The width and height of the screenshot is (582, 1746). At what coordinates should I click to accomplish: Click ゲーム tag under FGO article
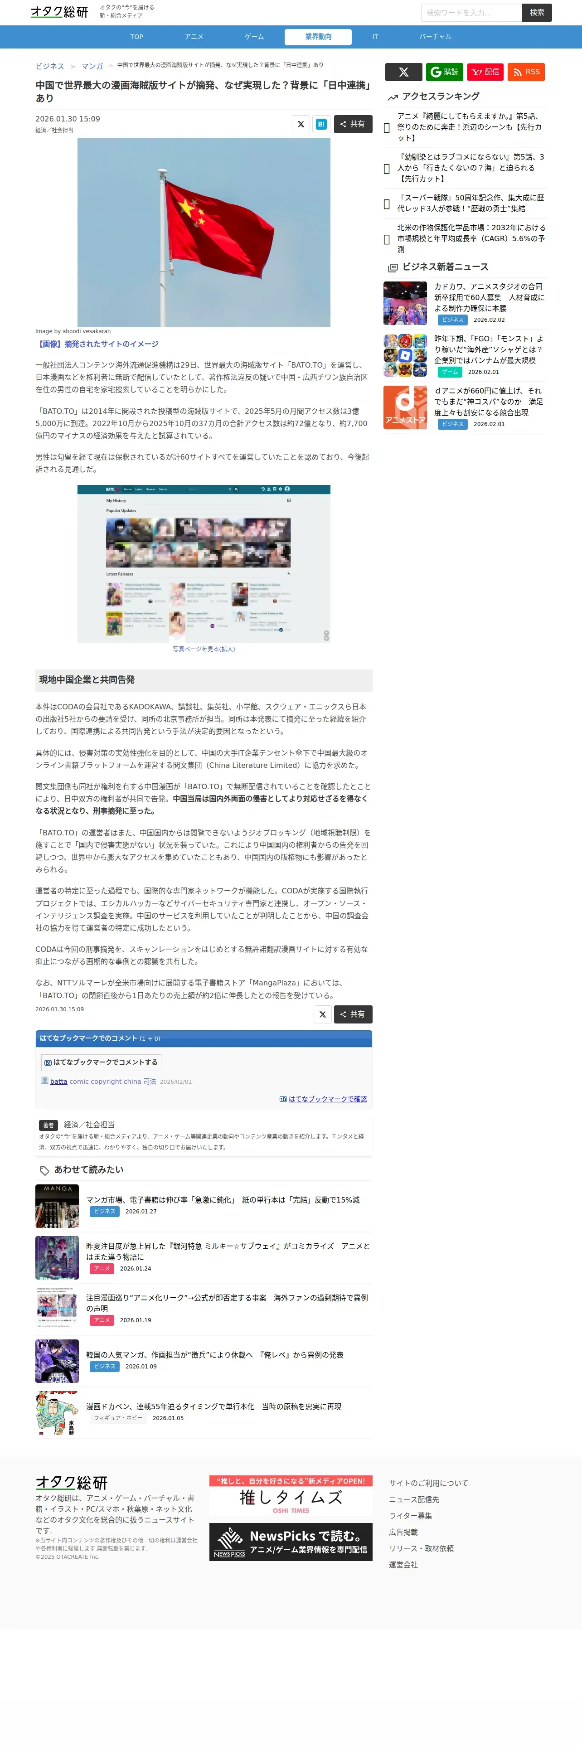[x=450, y=372]
